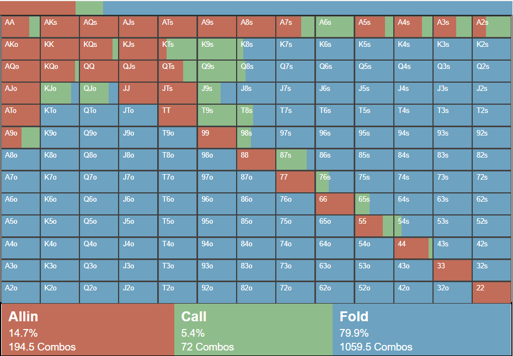Click the T9s hand cell
This screenshot has width=513, height=356.
coord(217,115)
